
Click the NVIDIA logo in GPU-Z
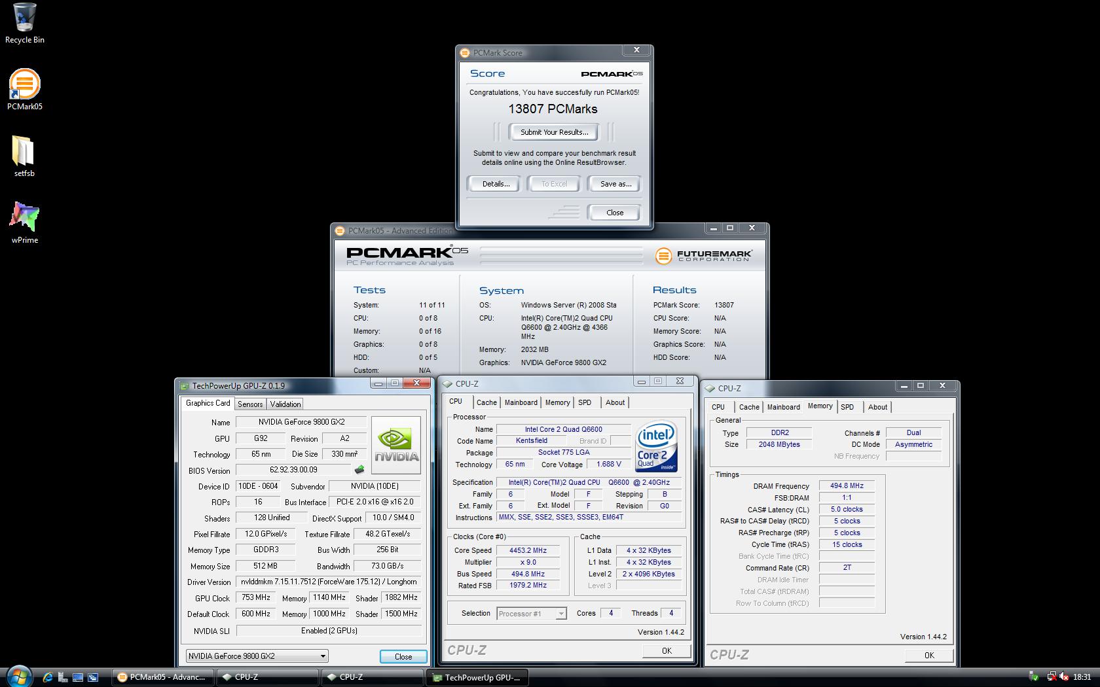395,445
